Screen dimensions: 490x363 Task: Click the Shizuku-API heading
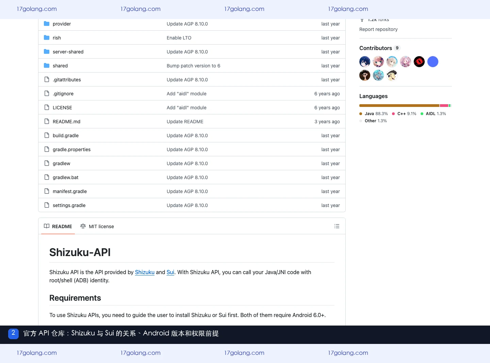coord(80,252)
